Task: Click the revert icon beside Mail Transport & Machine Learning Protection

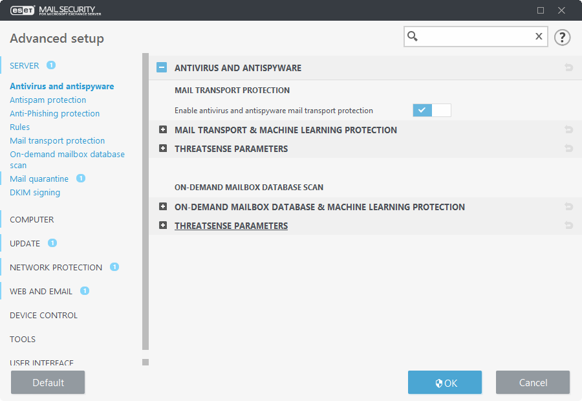Action: click(568, 129)
